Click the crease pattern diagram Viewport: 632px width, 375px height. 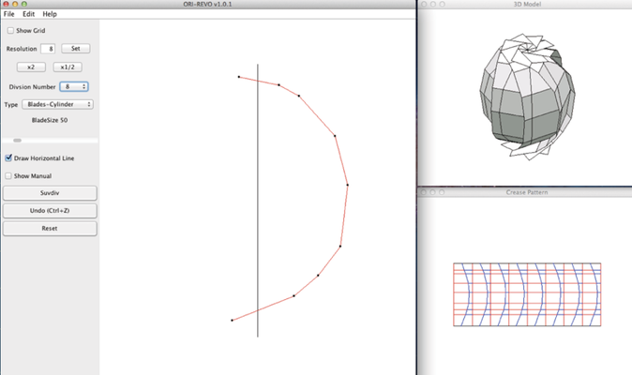(x=526, y=294)
